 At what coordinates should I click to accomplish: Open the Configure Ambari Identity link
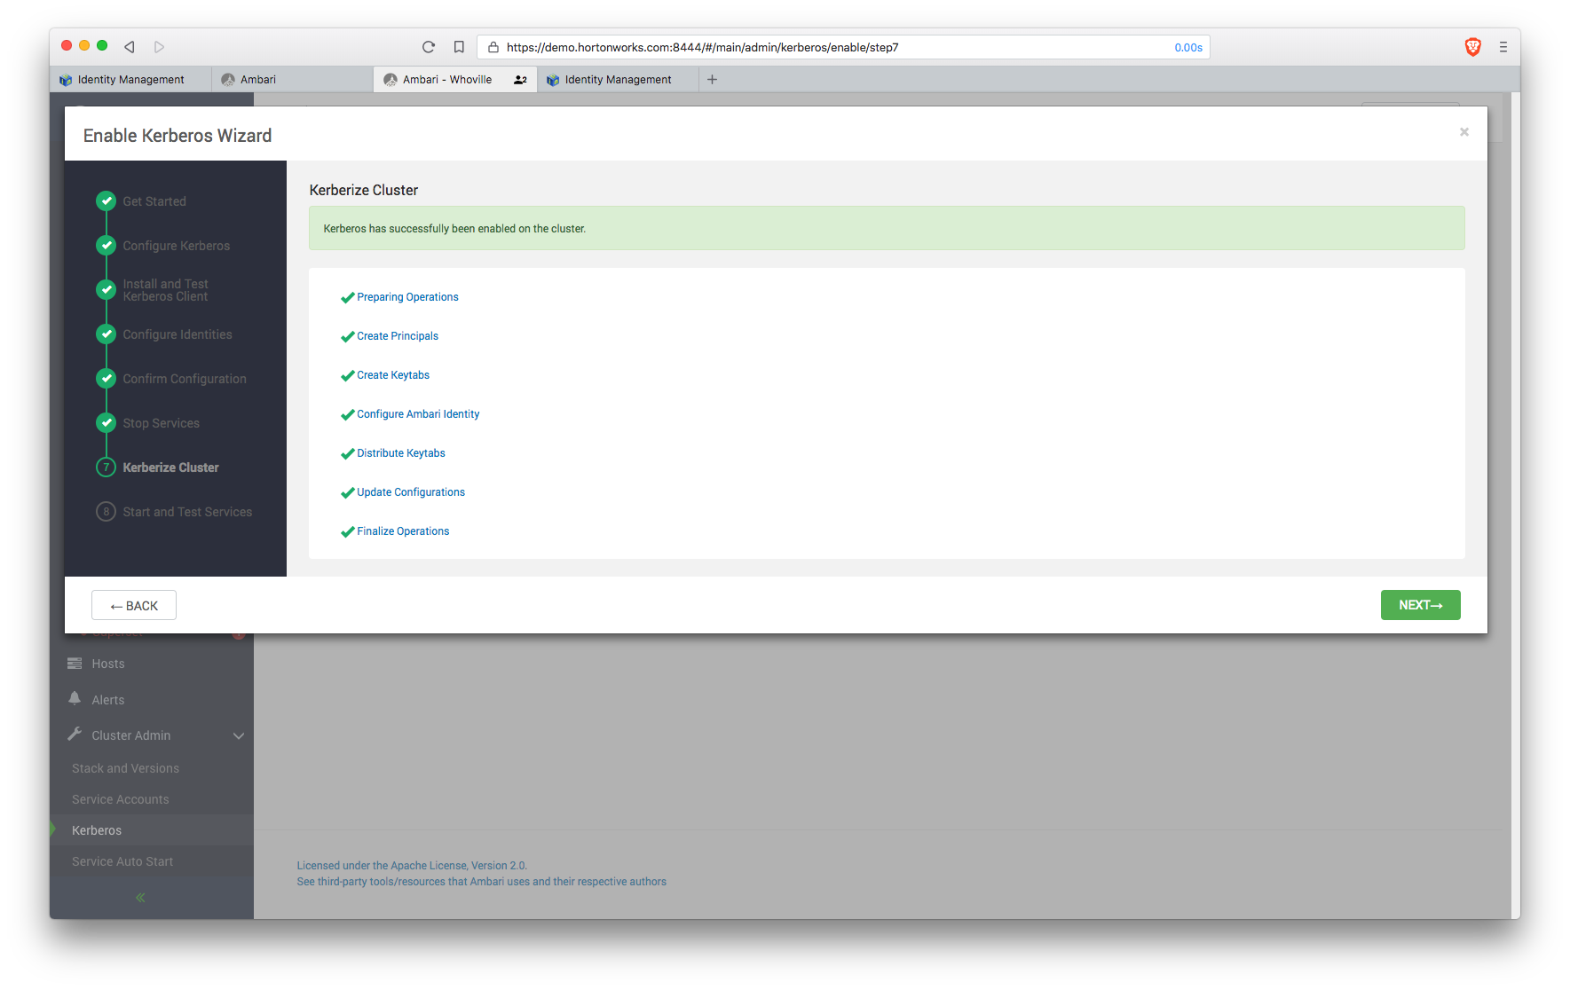point(418,414)
